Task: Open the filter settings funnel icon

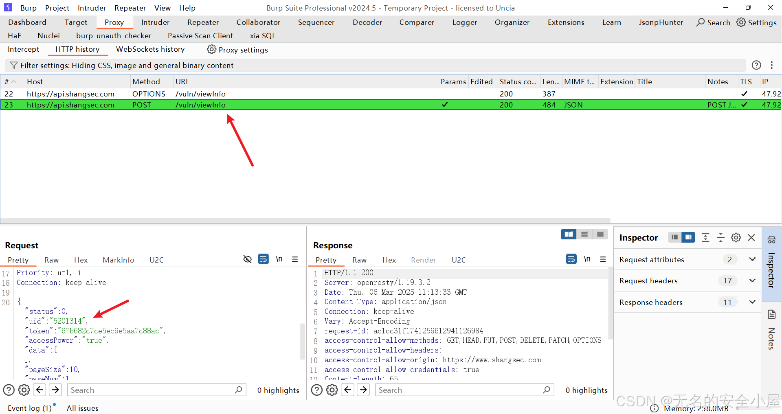Action: (x=14, y=66)
